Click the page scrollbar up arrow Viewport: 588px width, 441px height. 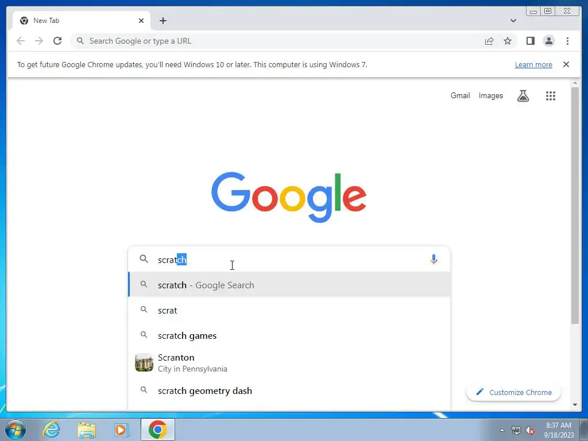pyautogui.click(x=575, y=83)
